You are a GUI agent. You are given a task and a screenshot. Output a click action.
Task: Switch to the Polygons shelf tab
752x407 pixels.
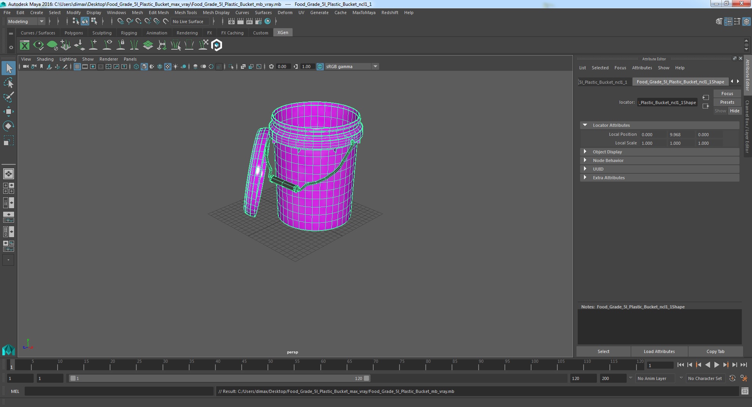click(74, 33)
